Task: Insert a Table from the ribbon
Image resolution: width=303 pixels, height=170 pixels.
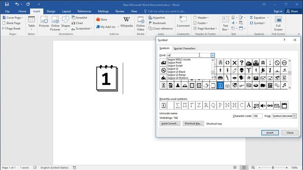Action: coord(31,23)
